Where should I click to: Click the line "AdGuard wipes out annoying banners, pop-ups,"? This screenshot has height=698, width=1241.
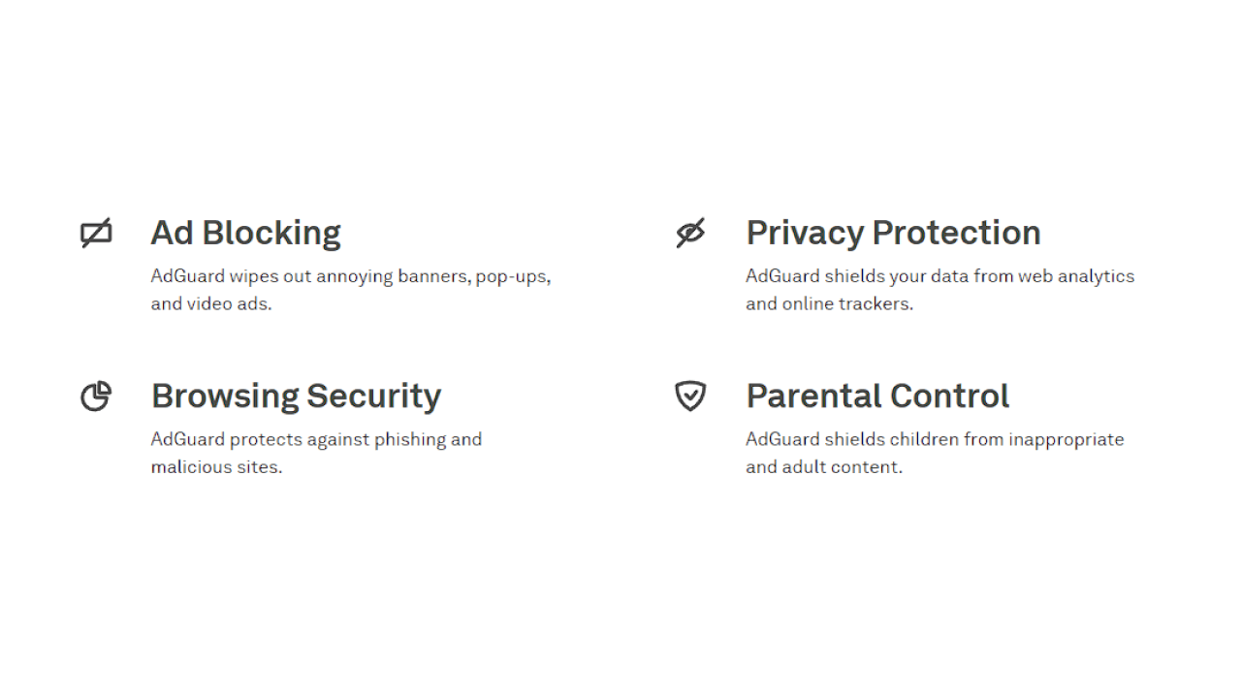[350, 276]
